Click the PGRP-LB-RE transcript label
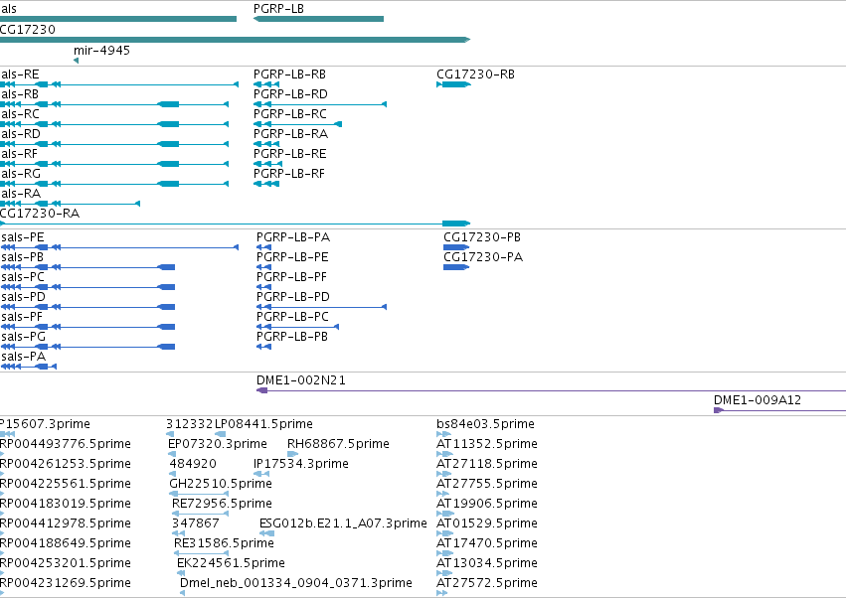This screenshot has height=598, width=846. click(289, 154)
